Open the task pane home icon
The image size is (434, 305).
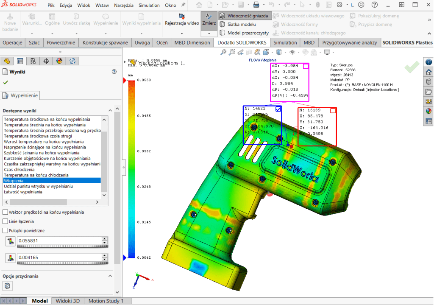coord(428,72)
